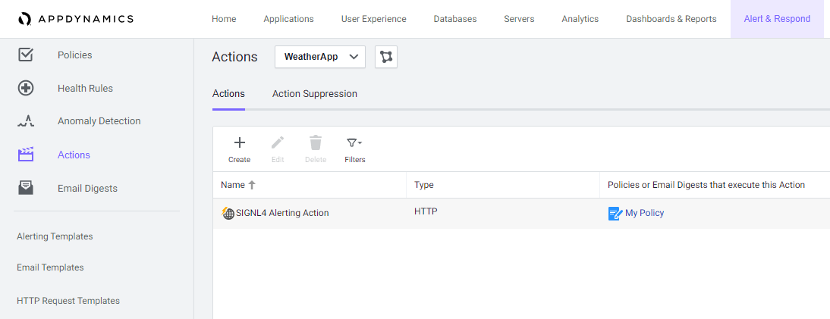Click the Create plus icon
The width and height of the screenshot is (830, 319).
tap(239, 142)
